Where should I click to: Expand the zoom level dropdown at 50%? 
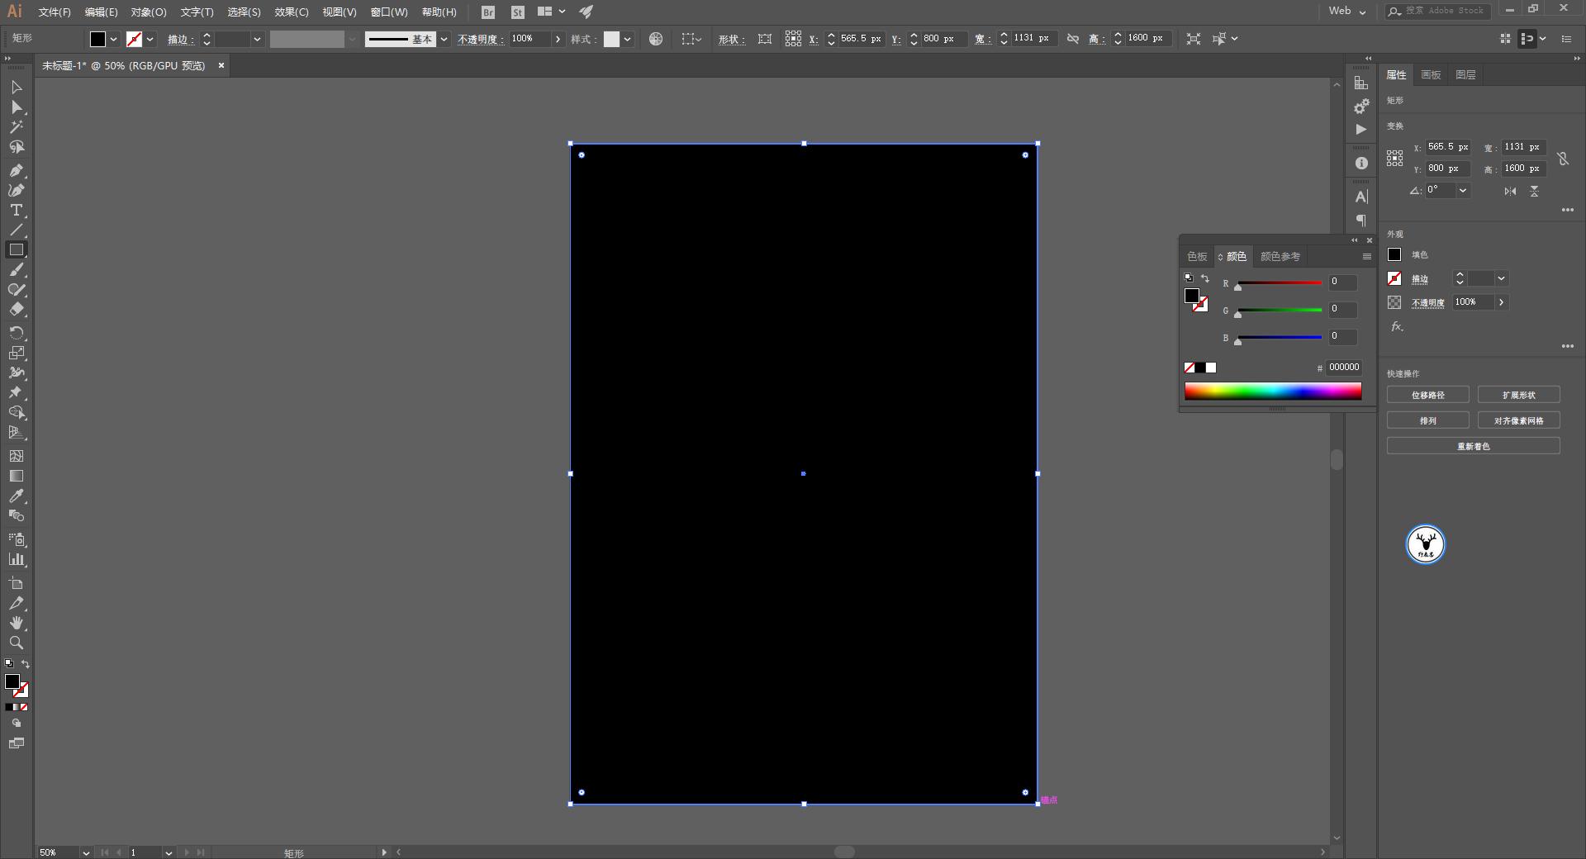(85, 852)
